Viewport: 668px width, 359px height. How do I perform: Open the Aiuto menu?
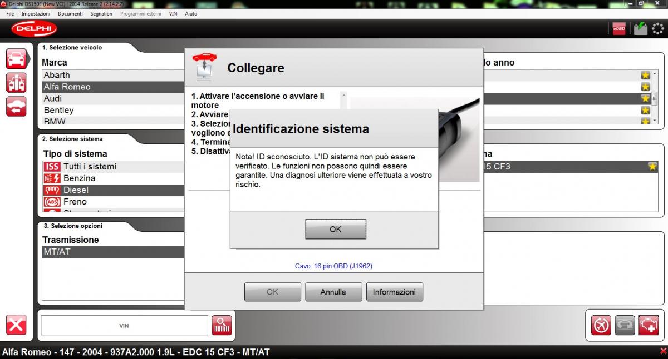click(191, 13)
